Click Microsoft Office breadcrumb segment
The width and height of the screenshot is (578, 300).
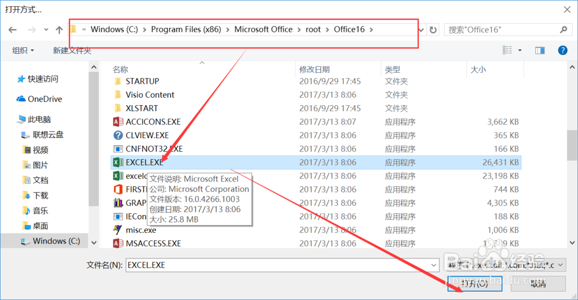(x=264, y=29)
